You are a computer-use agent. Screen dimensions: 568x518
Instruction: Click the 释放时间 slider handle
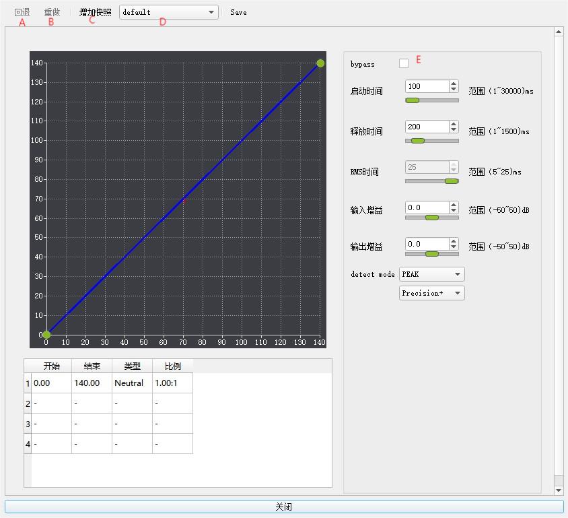point(418,141)
